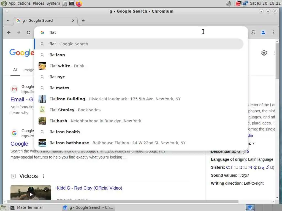Screen dimensions: 282x211
Task: Reload the current page
Action: point(29,32)
